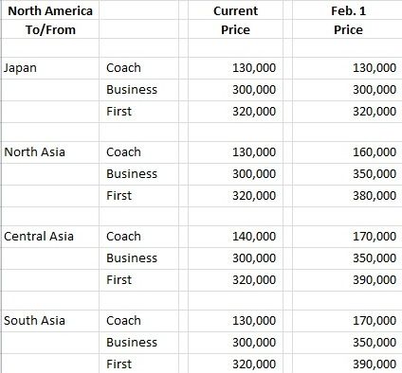The height and width of the screenshot is (373, 402).
Task: Click North Asia First Feb. 1 price 380,000
Action: [348, 196]
